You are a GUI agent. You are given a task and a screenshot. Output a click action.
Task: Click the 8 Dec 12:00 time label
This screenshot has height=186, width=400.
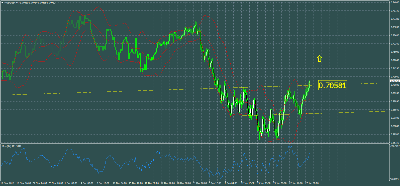pos(103,183)
